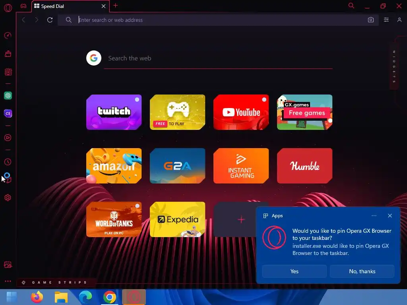The width and height of the screenshot is (407, 305).
Task: Click the search tabs magnifier icon
Action: 351,6
